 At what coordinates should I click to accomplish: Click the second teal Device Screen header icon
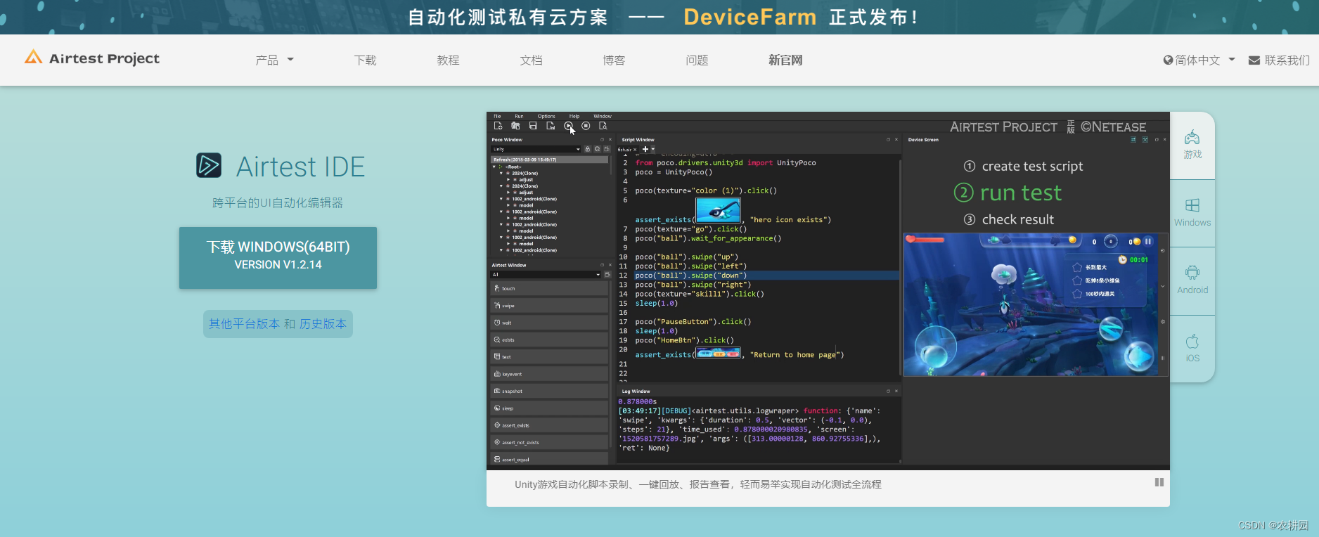pos(1145,140)
